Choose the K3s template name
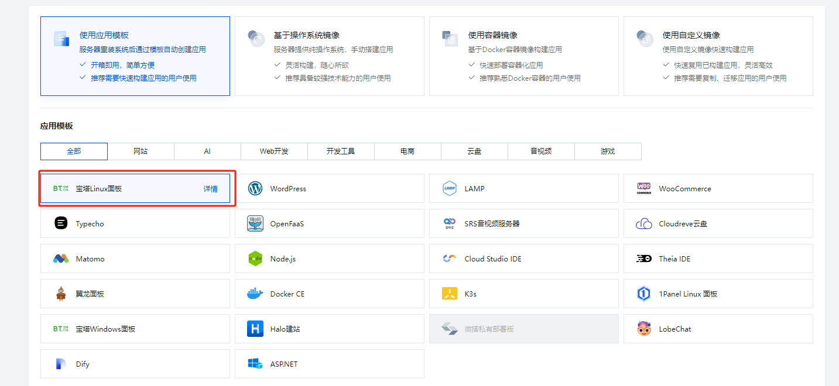Viewport: 839px width, 386px height. pos(471,294)
